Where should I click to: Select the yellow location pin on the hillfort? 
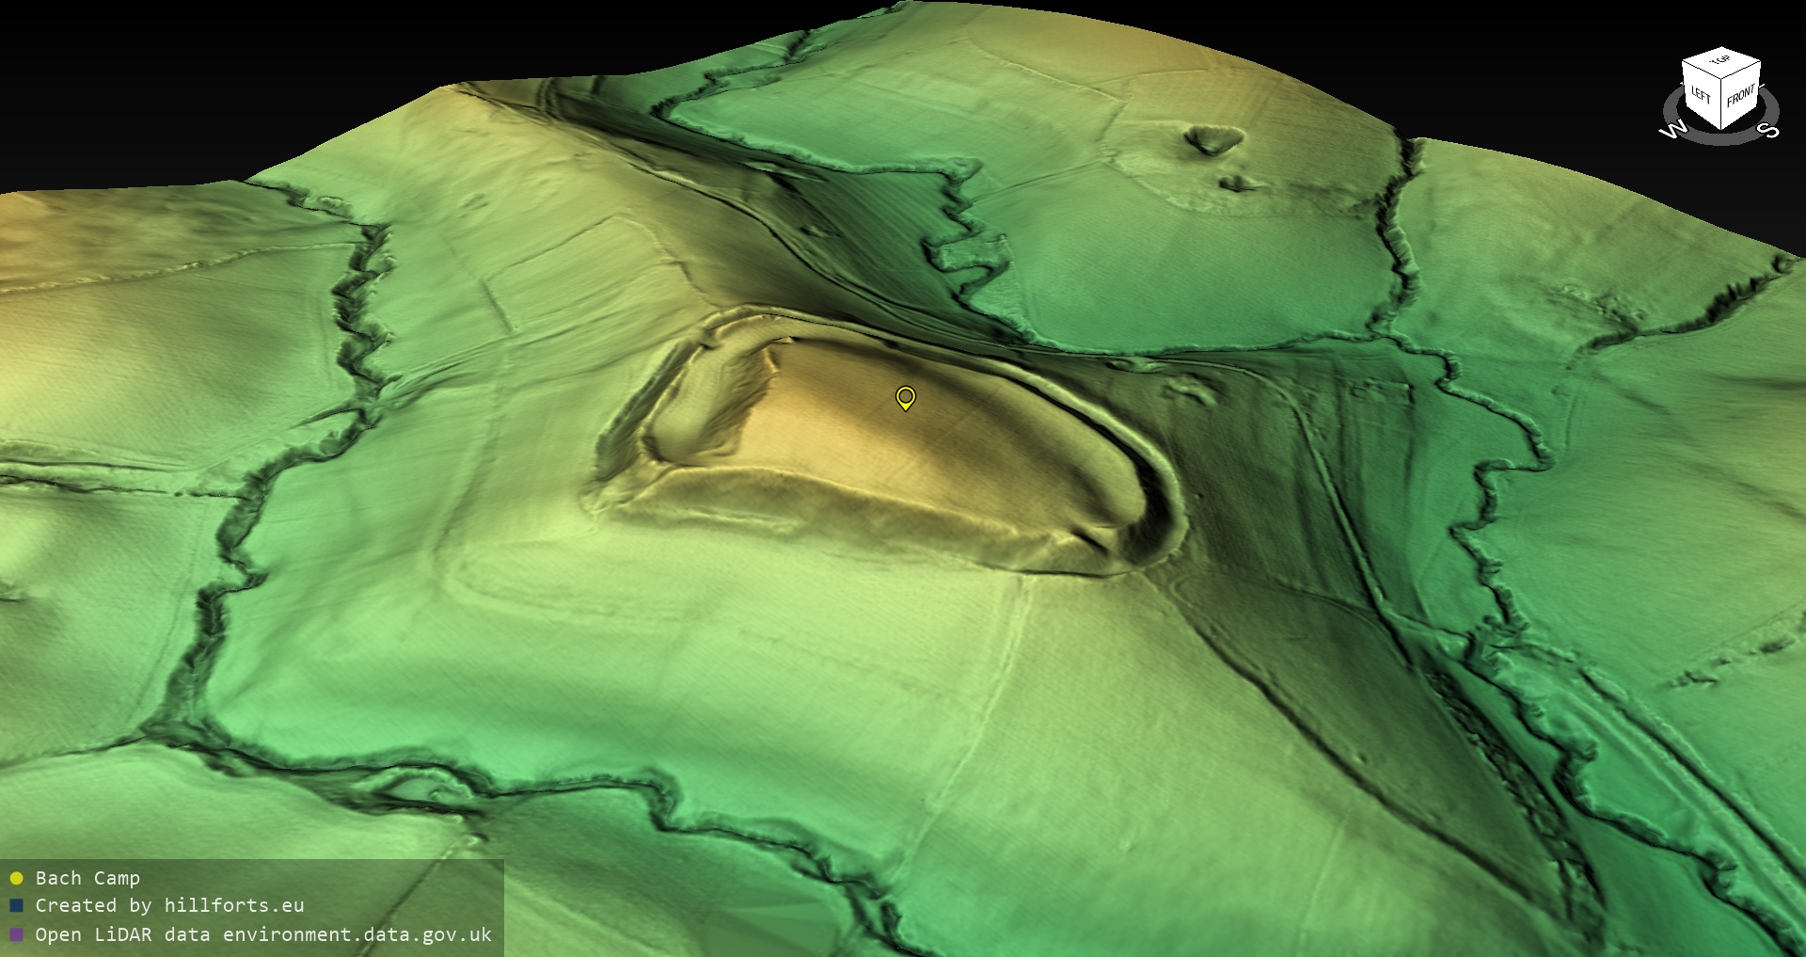point(905,398)
